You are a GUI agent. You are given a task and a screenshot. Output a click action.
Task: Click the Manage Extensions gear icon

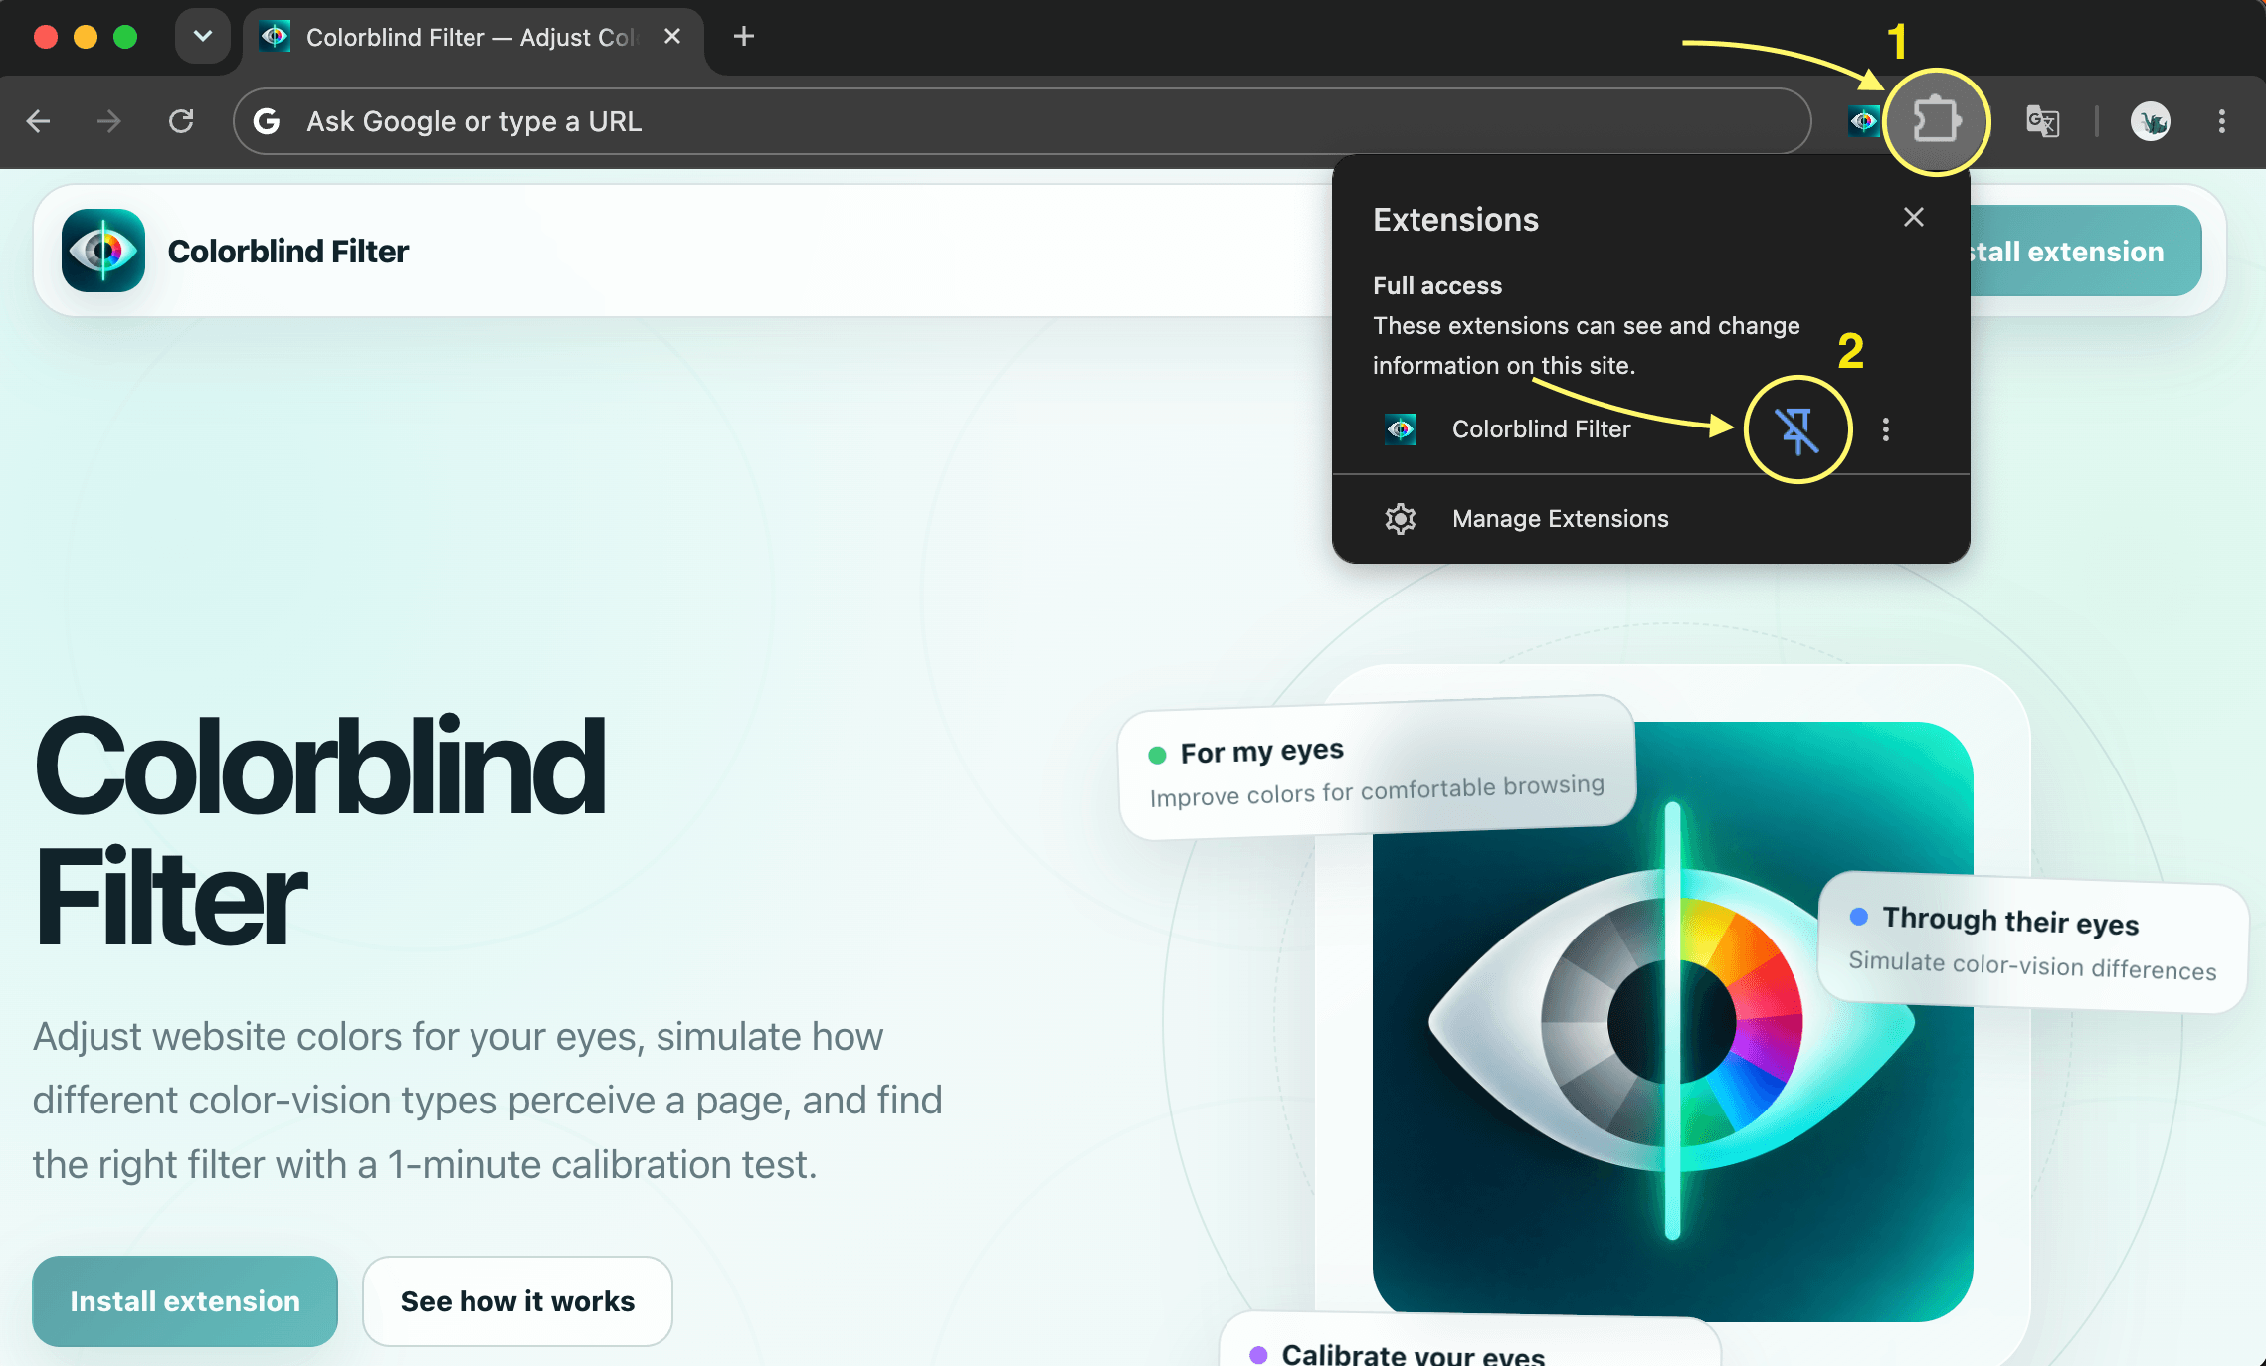[x=1401, y=519]
